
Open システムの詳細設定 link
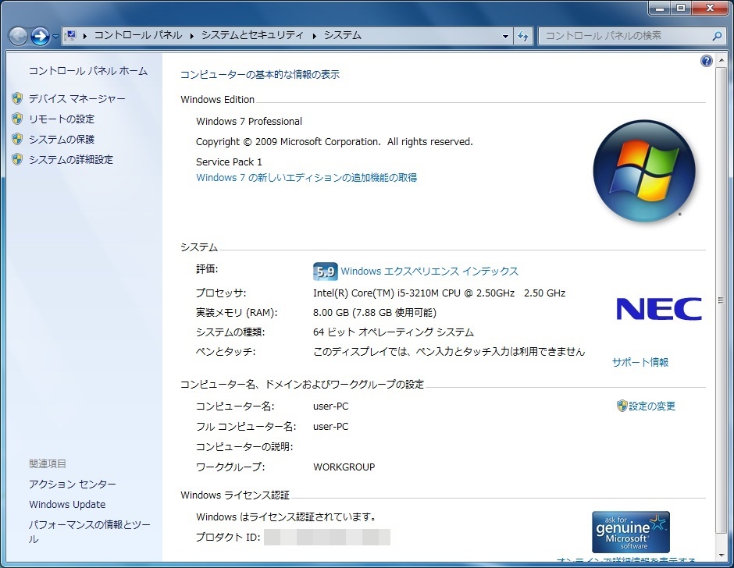(71, 159)
